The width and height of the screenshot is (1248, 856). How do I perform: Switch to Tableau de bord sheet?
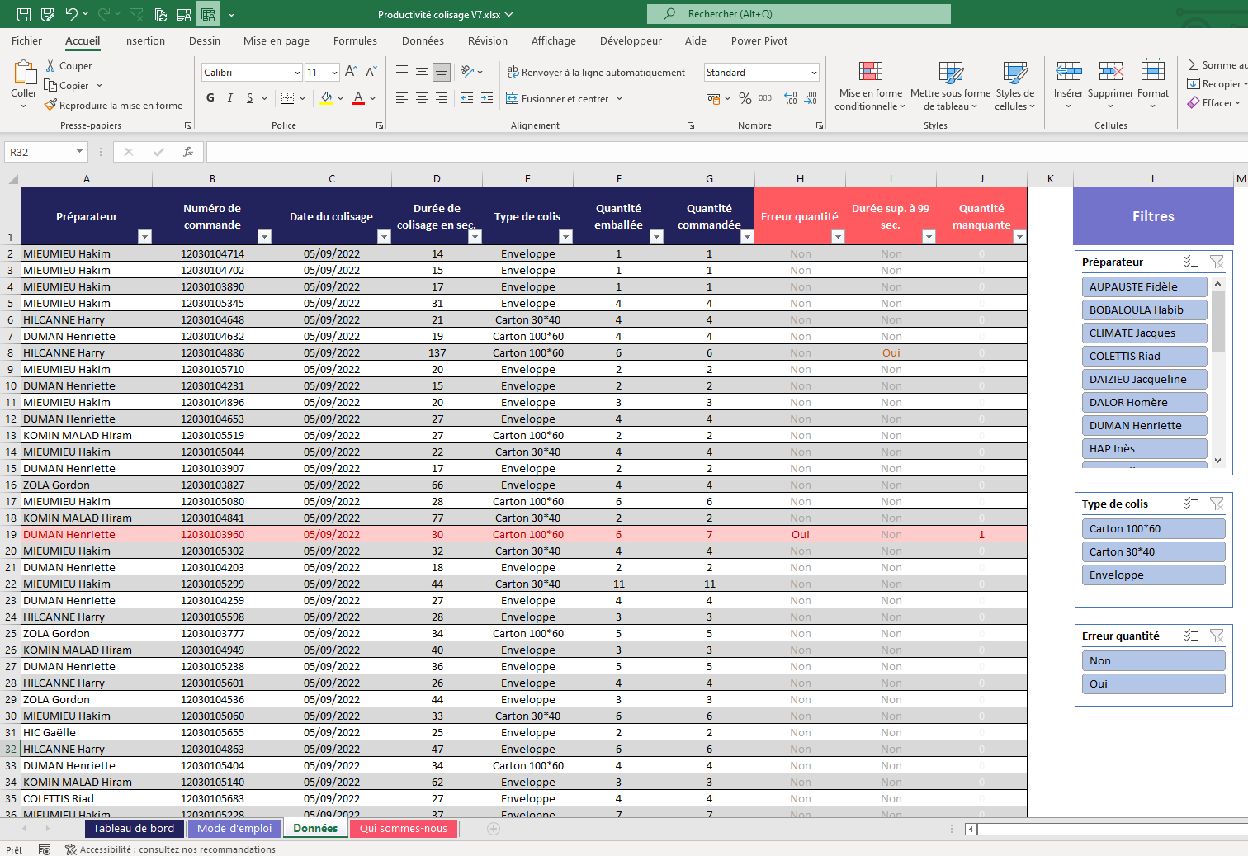click(134, 829)
